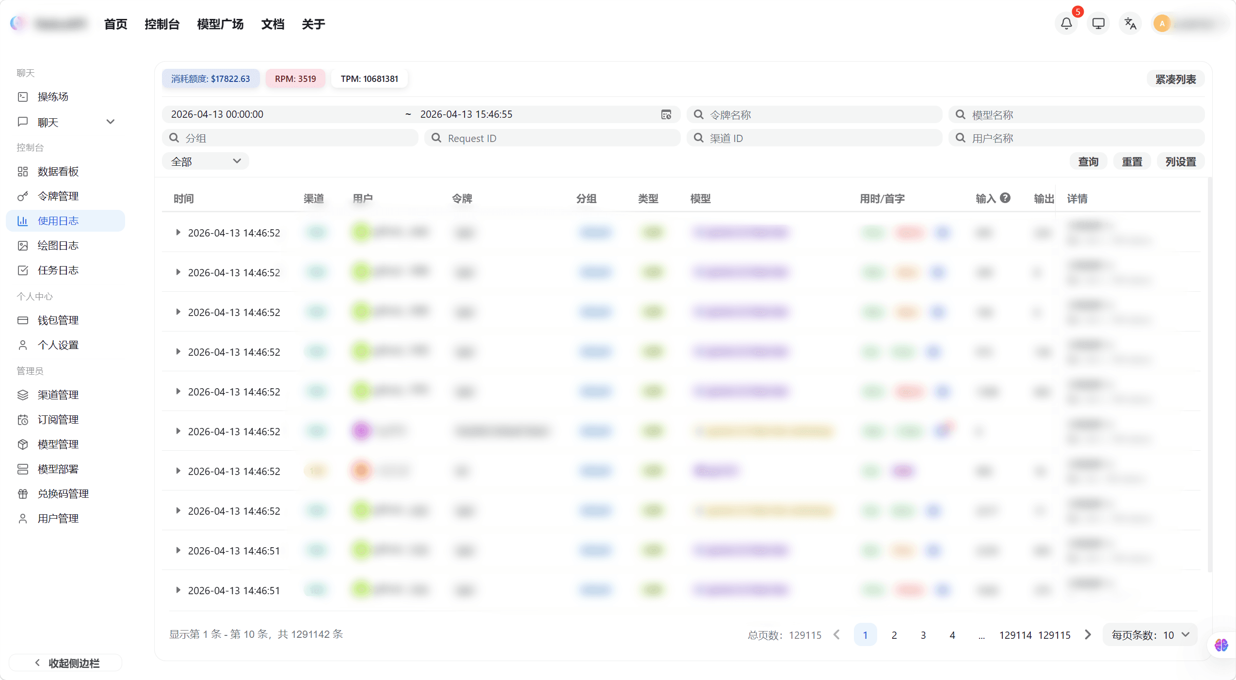The height and width of the screenshot is (680, 1236).
Task: Click the theme monitor icon
Action: [1098, 23]
